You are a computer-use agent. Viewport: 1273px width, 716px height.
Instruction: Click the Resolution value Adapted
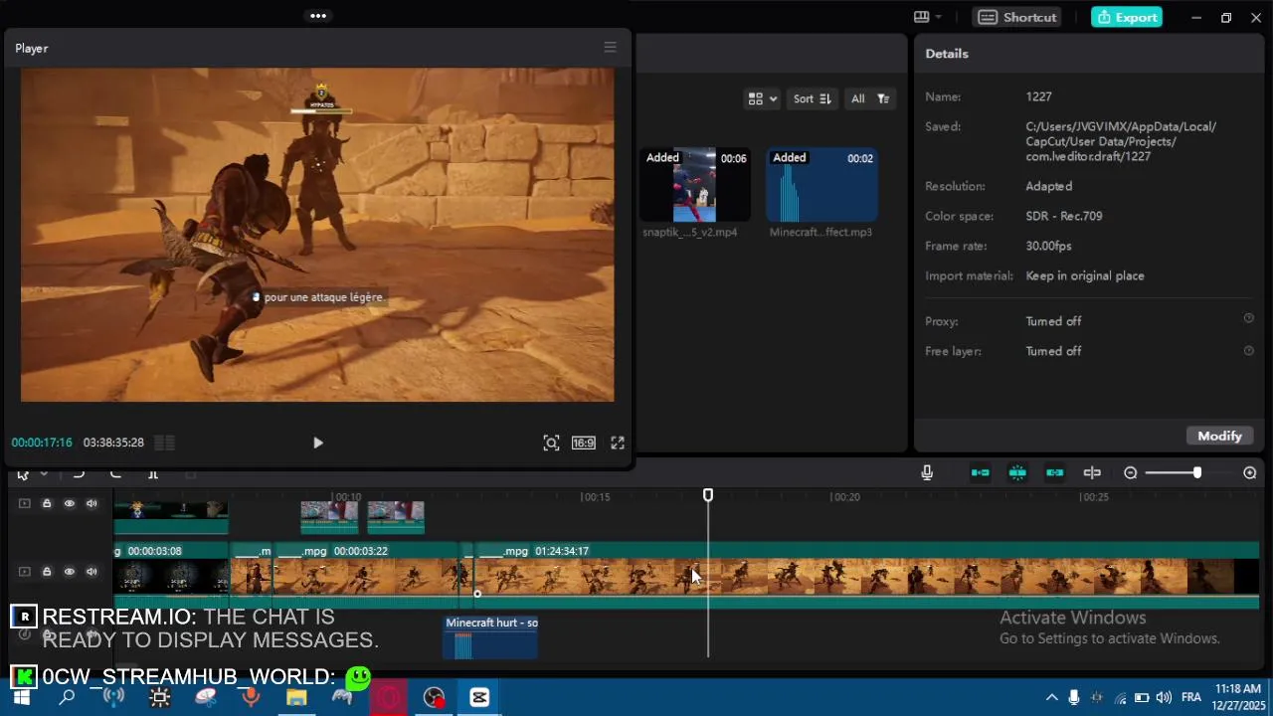coord(1048,186)
